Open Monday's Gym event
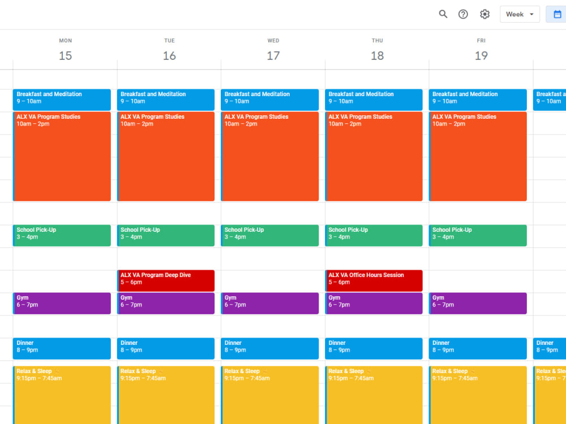566x424 pixels. pos(62,303)
